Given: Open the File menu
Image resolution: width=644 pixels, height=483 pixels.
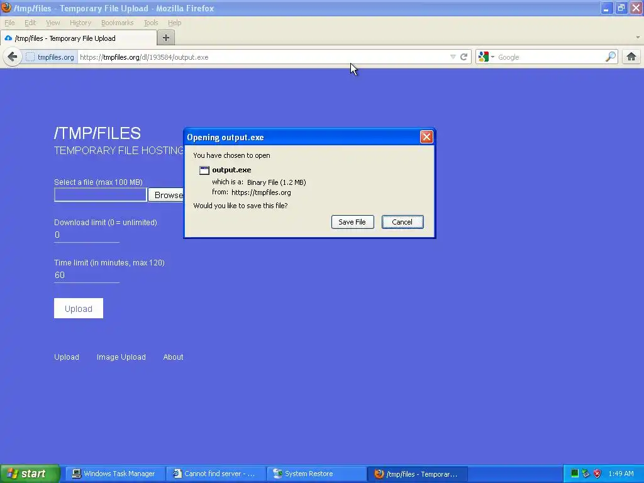Looking at the screenshot, I should 9,23.
